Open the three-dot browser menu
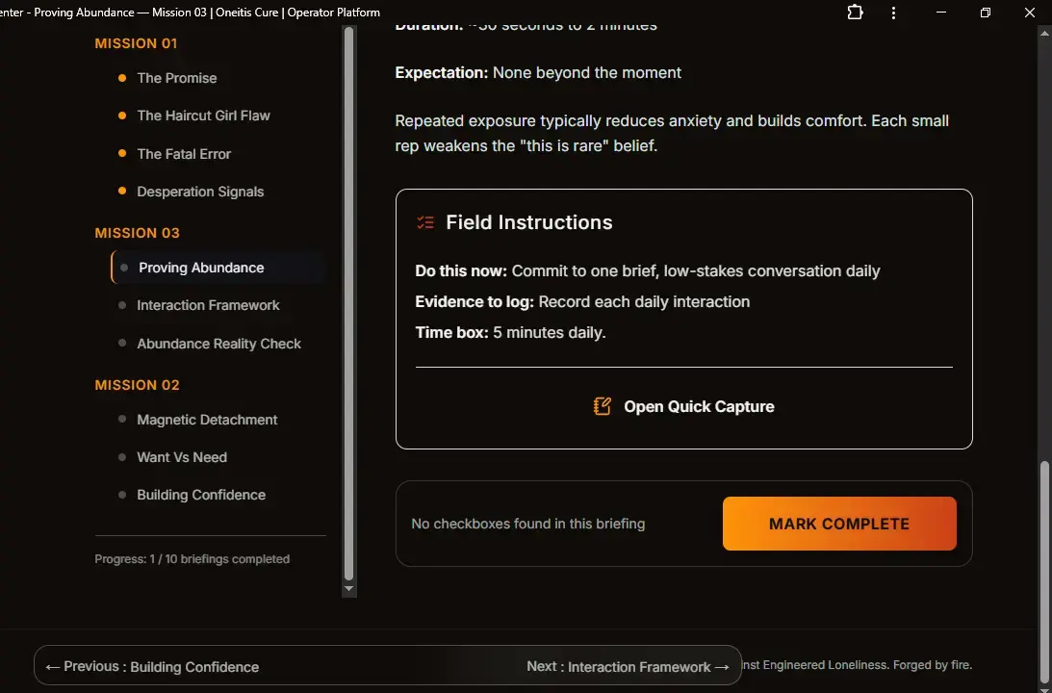Image resolution: width=1052 pixels, height=693 pixels. click(x=894, y=13)
